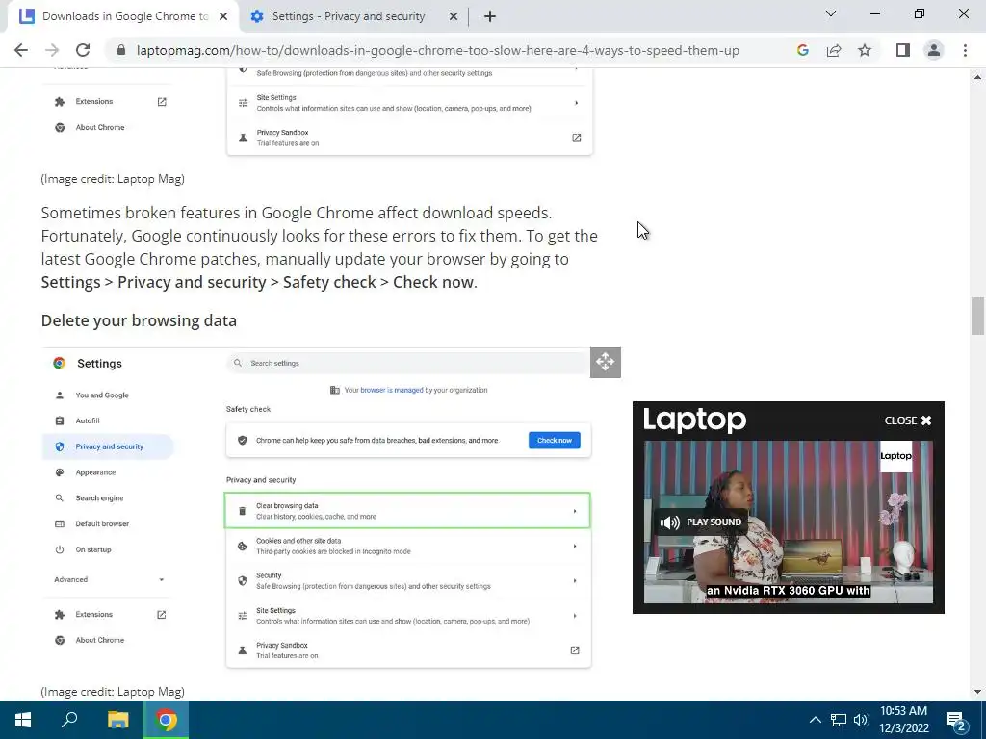986x739 pixels.
Task: Click the scrollbar down arrow
Action: coord(977,692)
